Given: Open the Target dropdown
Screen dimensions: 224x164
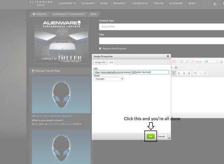Looking at the screenshot, I should (x=109, y=79).
